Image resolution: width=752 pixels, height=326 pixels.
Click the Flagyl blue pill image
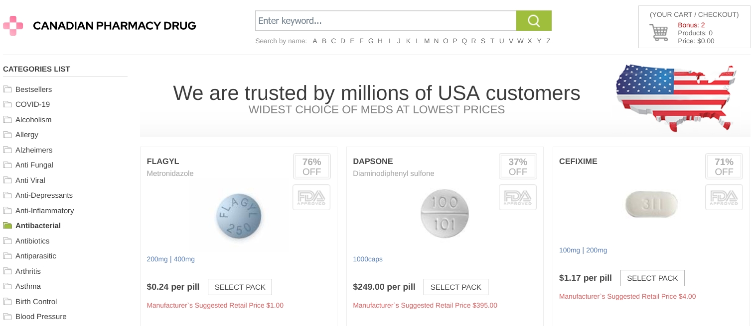click(239, 217)
